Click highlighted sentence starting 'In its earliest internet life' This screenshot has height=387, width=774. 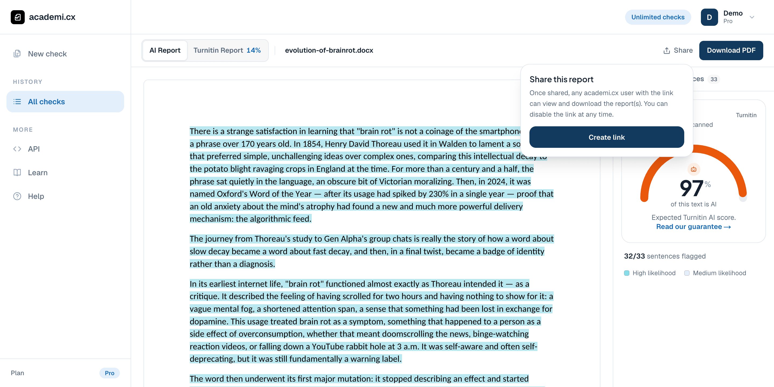[x=359, y=284]
